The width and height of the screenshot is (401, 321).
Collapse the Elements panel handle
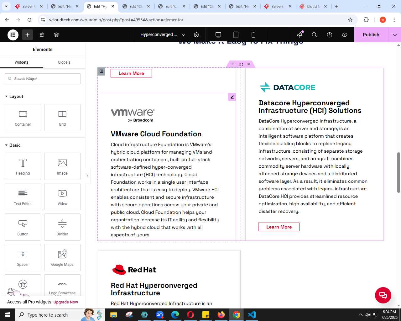[87, 176]
